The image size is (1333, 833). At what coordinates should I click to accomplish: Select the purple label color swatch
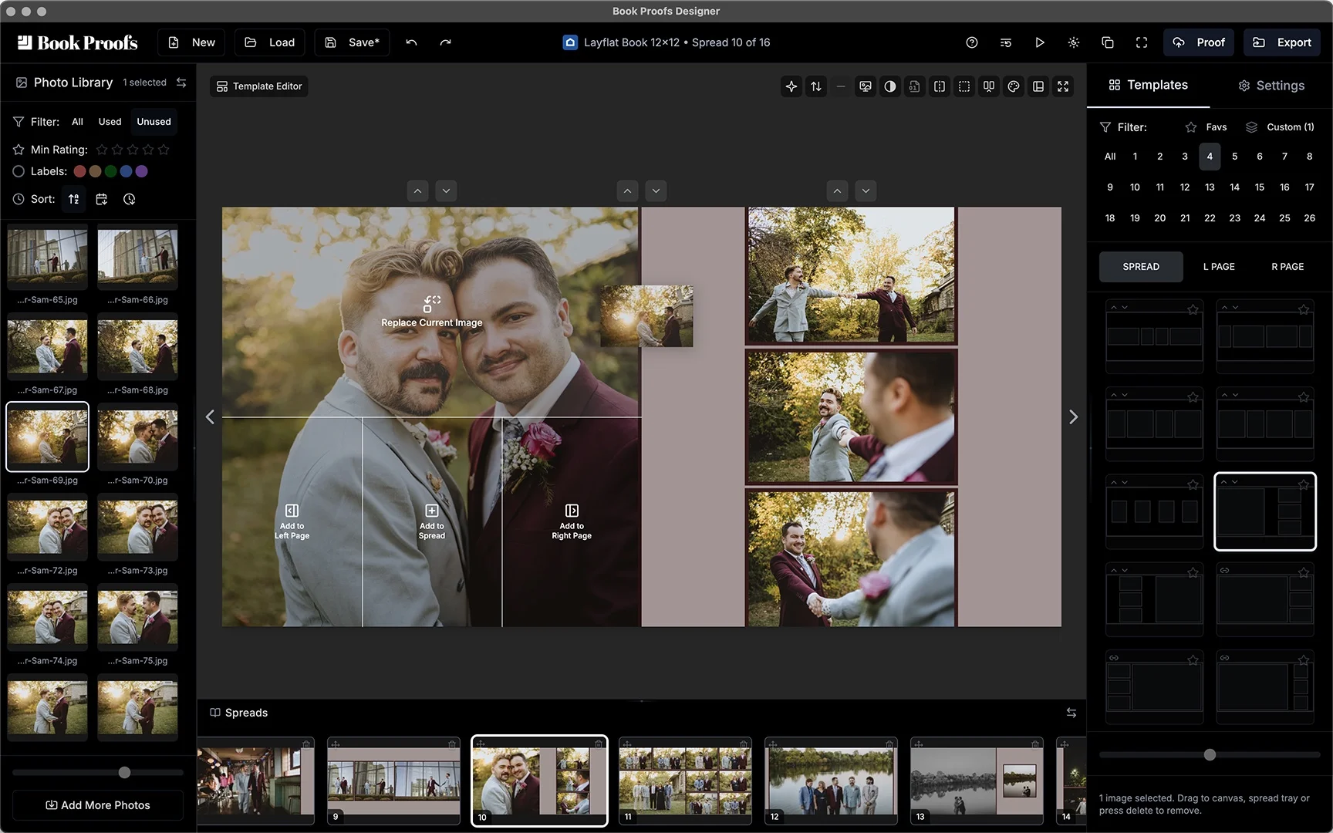[142, 171]
